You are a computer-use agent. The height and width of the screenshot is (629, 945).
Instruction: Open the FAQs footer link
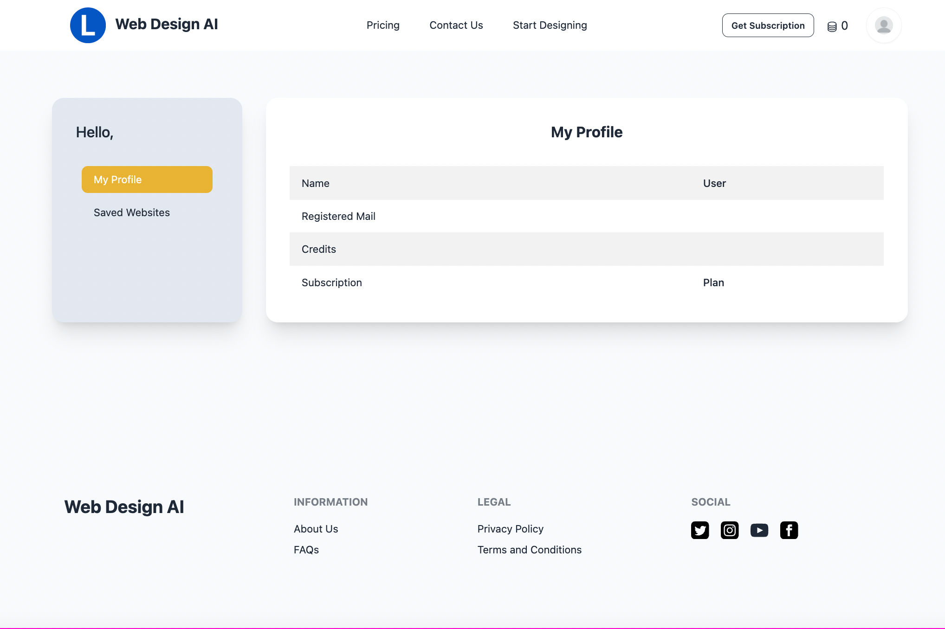pos(306,550)
